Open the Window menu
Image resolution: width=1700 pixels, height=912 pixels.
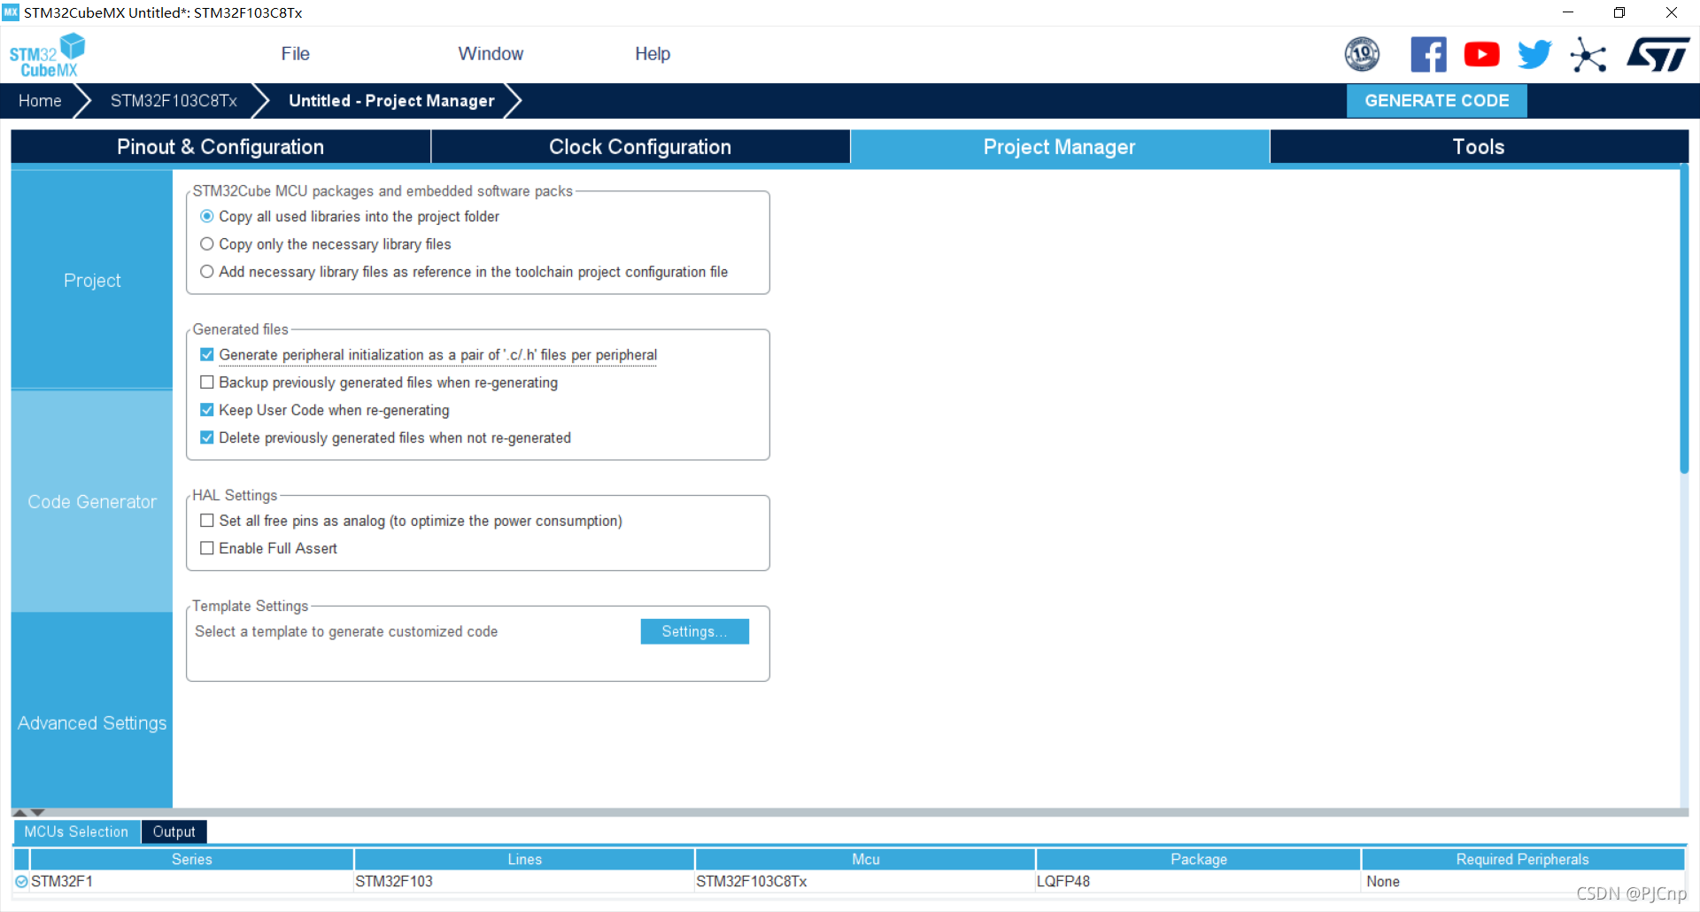pyautogui.click(x=491, y=54)
